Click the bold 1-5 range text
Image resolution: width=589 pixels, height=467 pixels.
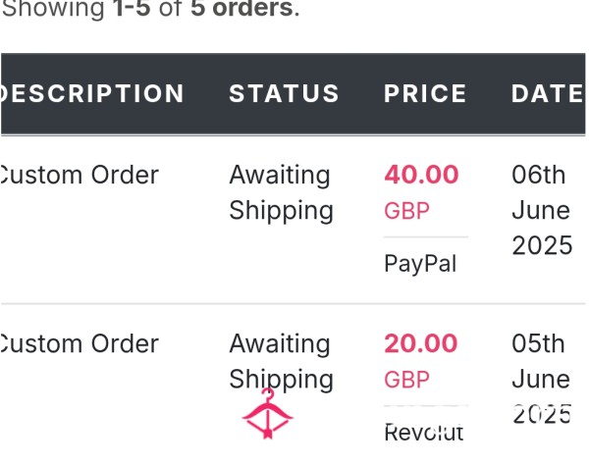[x=132, y=8]
